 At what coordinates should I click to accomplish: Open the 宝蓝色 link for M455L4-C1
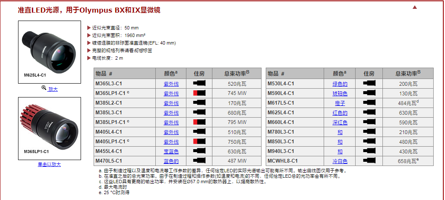click(x=171, y=151)
